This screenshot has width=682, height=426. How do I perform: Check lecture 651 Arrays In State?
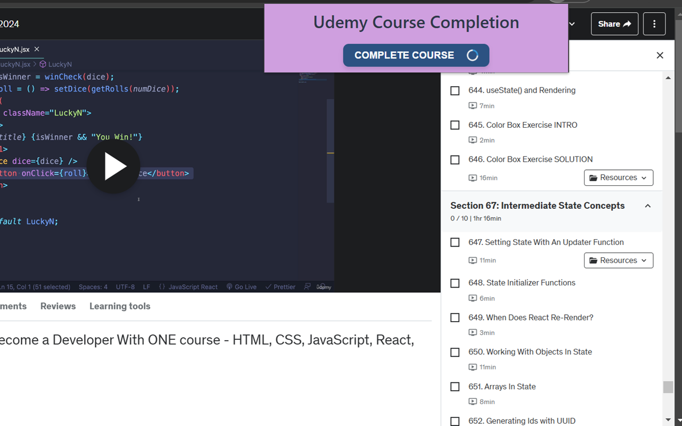[x=455, y=387]
